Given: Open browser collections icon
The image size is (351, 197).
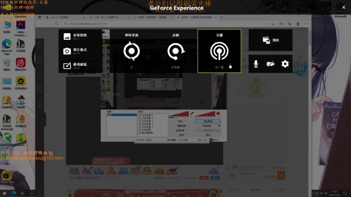Looking at the screenshot, I should click(x=290, y=24).
